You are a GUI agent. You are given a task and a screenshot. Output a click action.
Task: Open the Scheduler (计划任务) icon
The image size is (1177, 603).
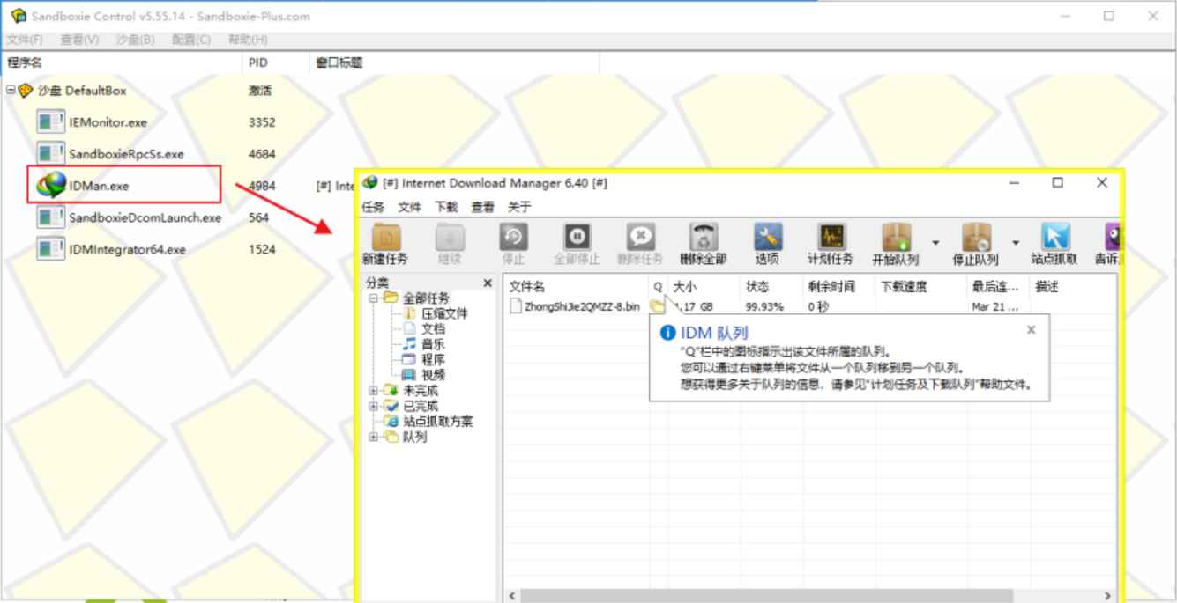pyautogui.click(x=831, y=239)
